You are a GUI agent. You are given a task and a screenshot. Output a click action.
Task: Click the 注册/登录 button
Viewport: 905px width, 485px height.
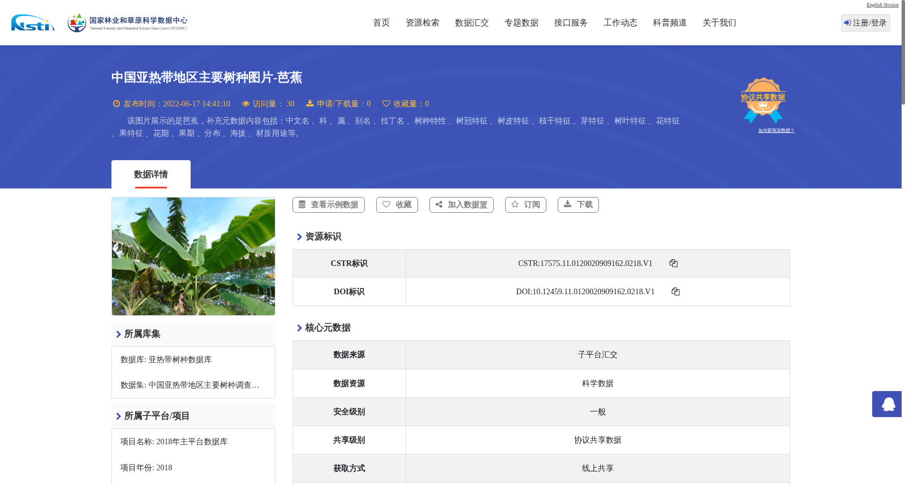click(x=865, y=23)
